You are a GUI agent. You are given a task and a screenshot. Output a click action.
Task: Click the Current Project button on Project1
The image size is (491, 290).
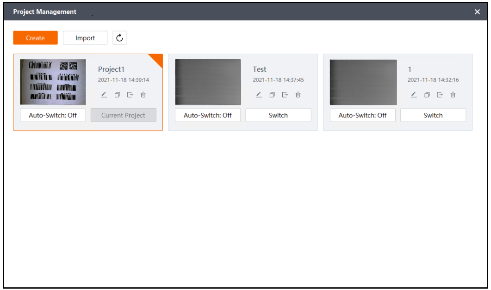coord(124,115)
